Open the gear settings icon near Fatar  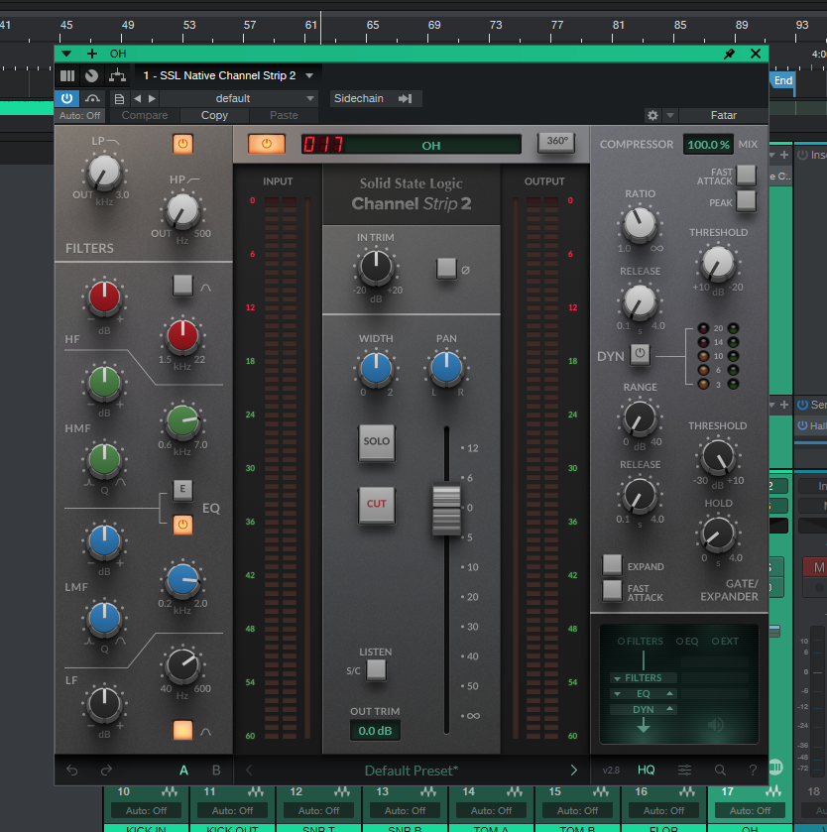651,115
